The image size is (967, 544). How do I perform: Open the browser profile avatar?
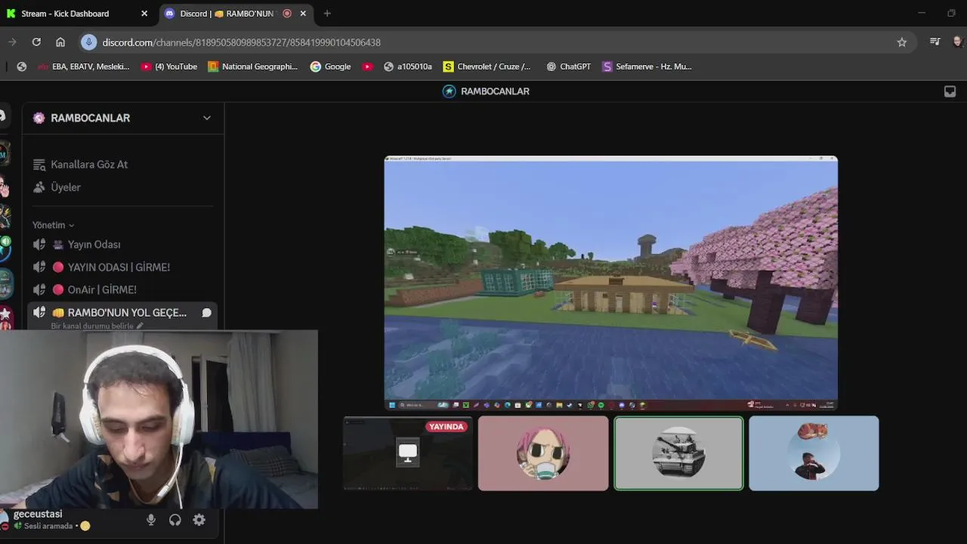(x=958, y=42)
